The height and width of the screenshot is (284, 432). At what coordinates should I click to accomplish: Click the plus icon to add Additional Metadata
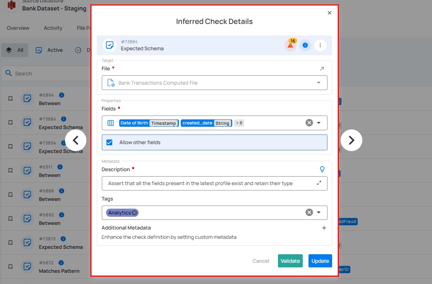pos(324,228)
